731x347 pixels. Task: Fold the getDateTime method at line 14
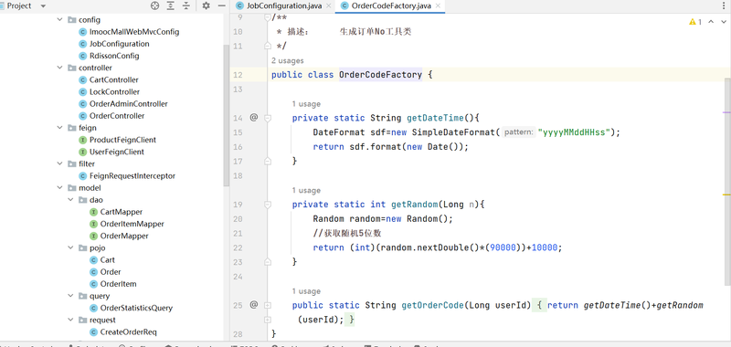[x=268, y=118]
